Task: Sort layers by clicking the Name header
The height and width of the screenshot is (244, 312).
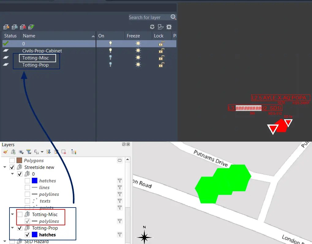Action: coord(28,36)
